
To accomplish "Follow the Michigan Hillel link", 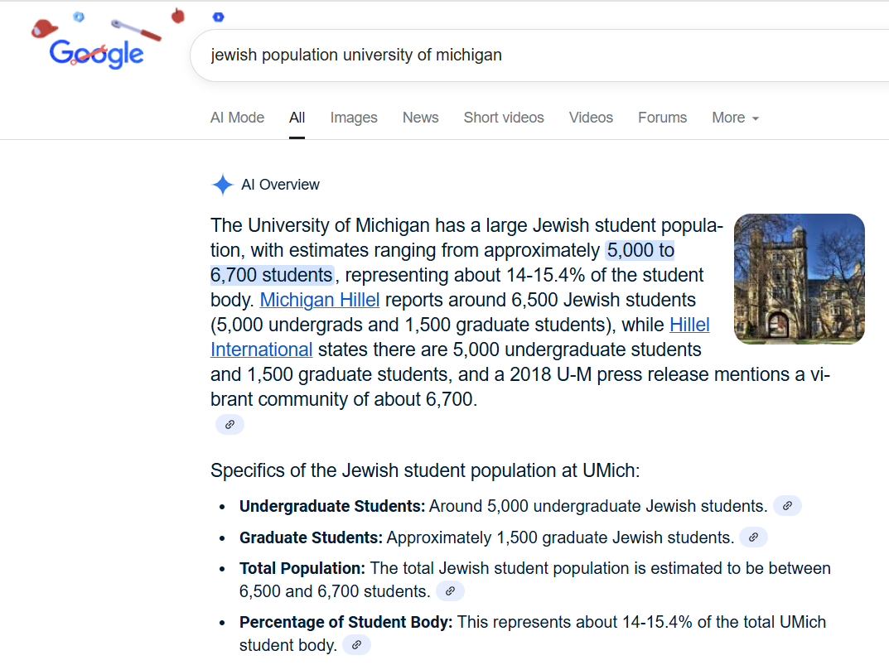I will pyautogui.click(x=320, y=300).
